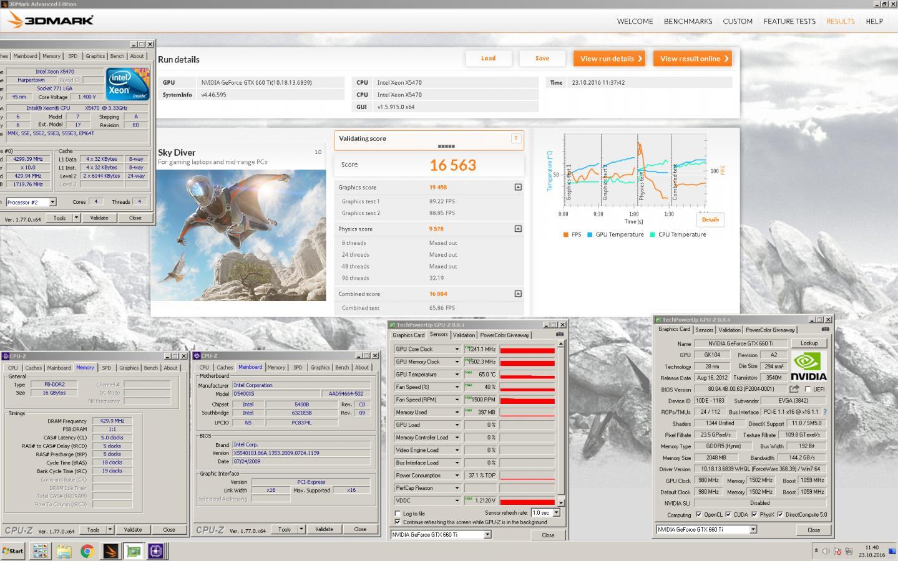Toggle the UEFI checkbox
This screenshot has height=561, width=898.
tap(808, 389)
